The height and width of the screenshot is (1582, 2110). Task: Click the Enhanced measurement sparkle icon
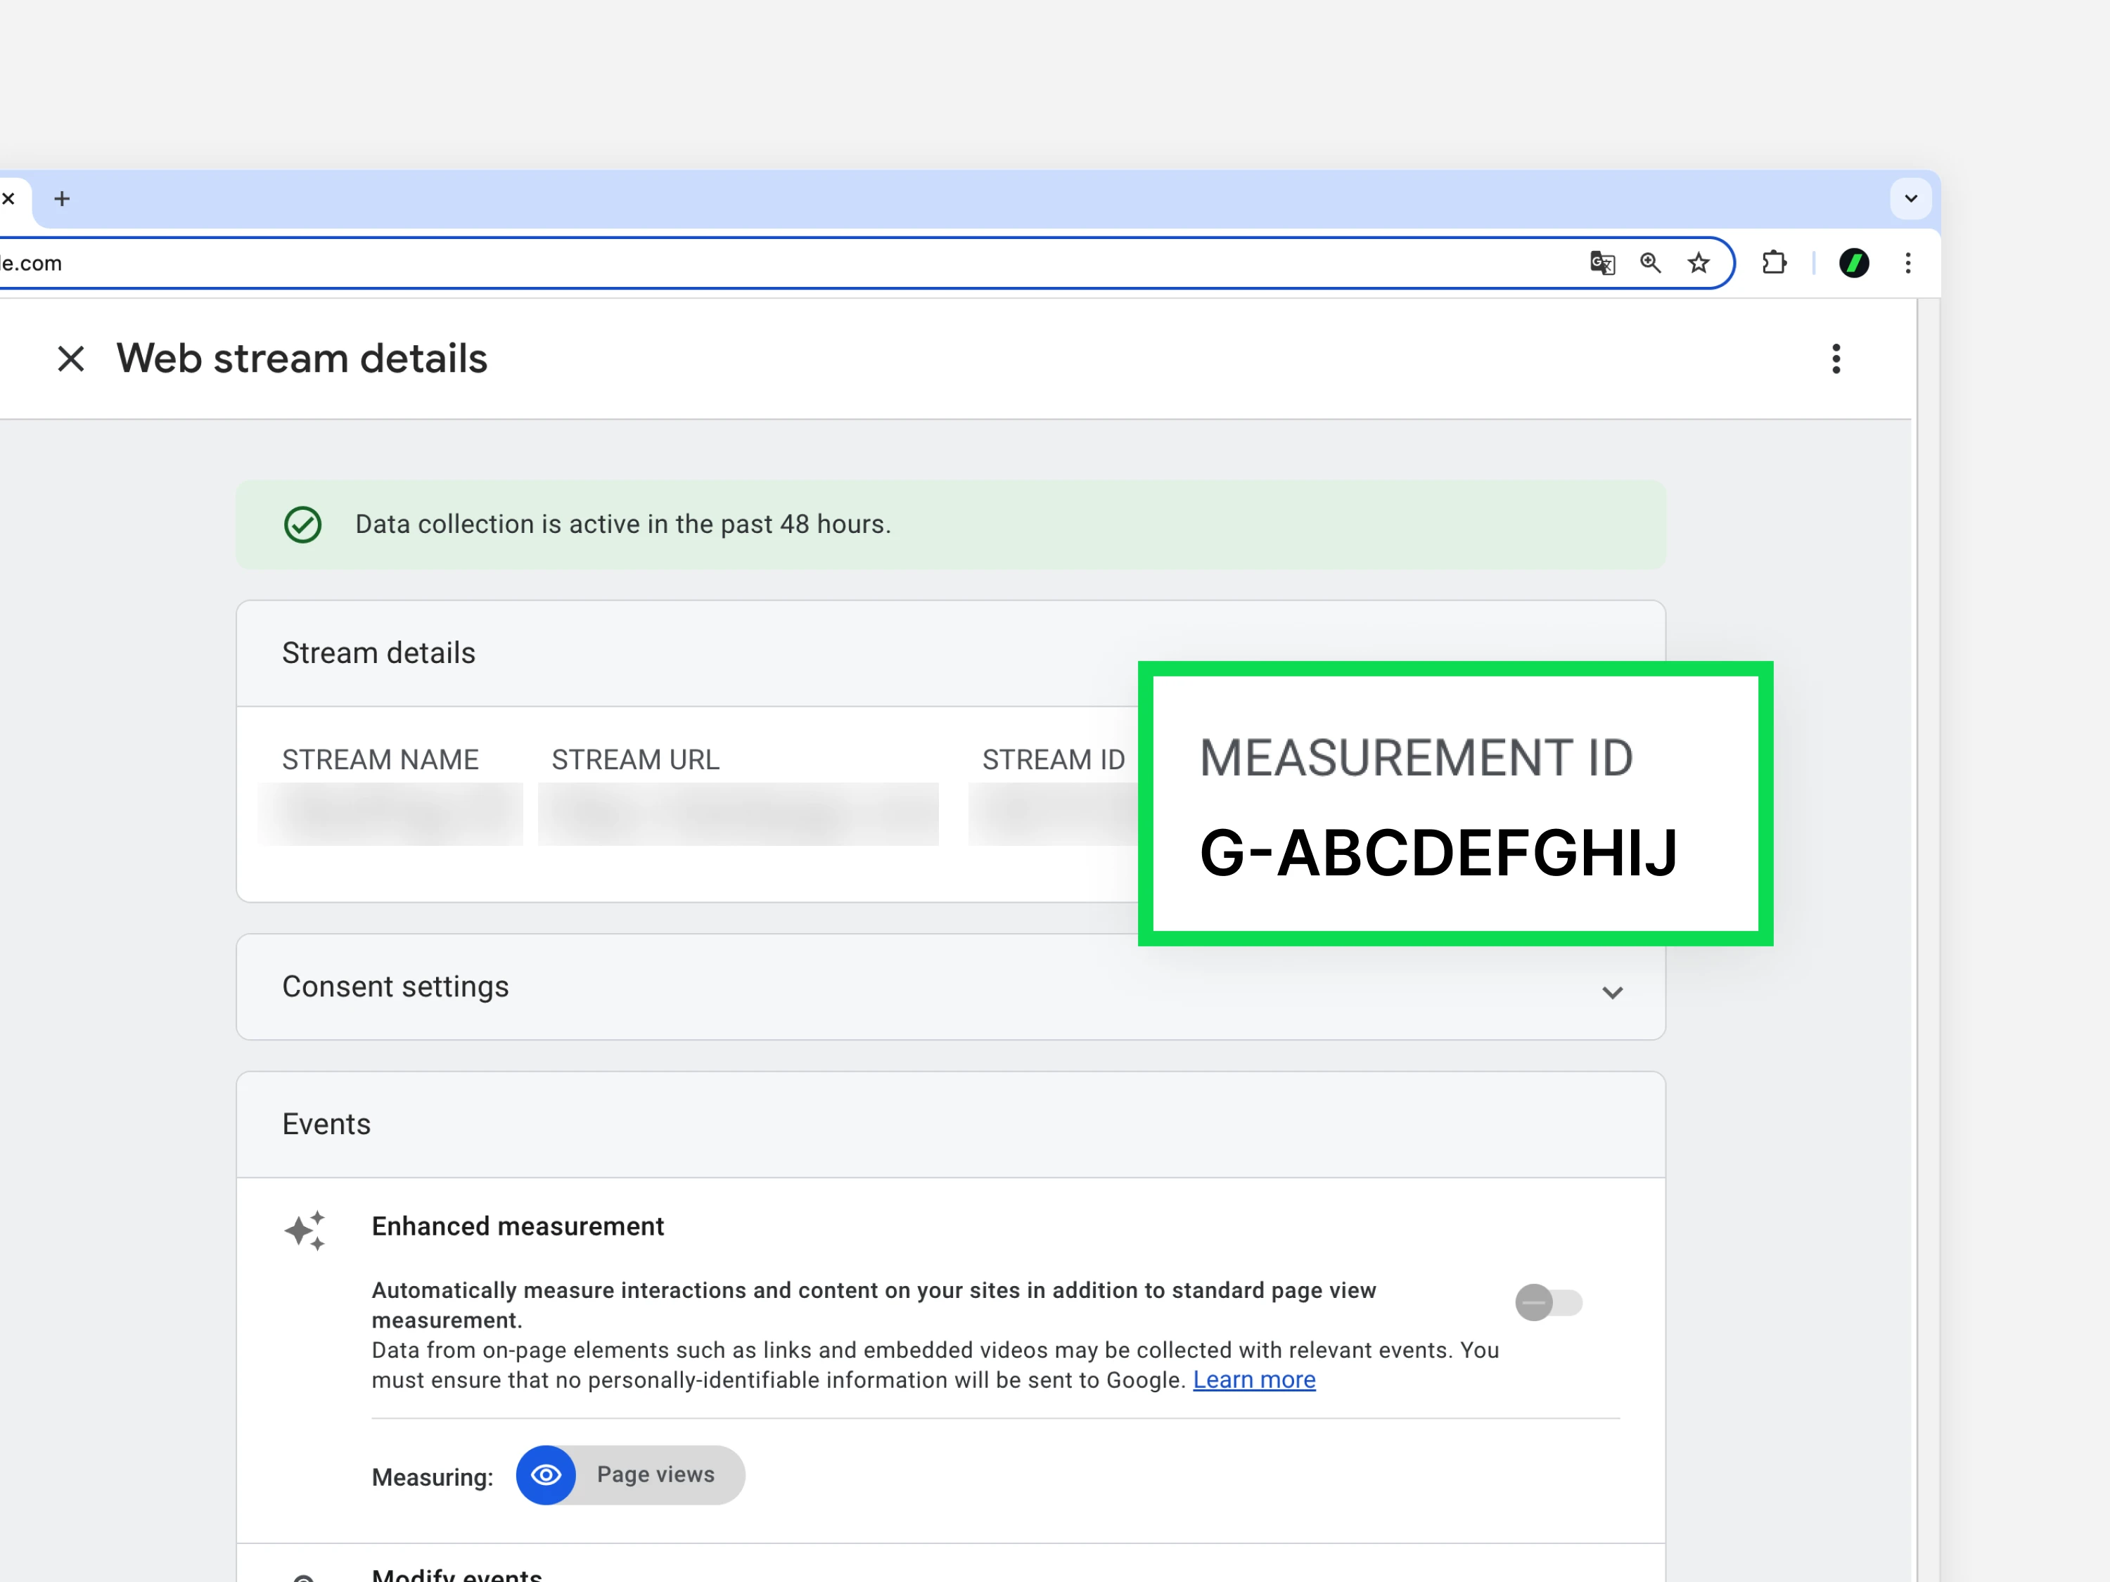[x=305, y=1231]
